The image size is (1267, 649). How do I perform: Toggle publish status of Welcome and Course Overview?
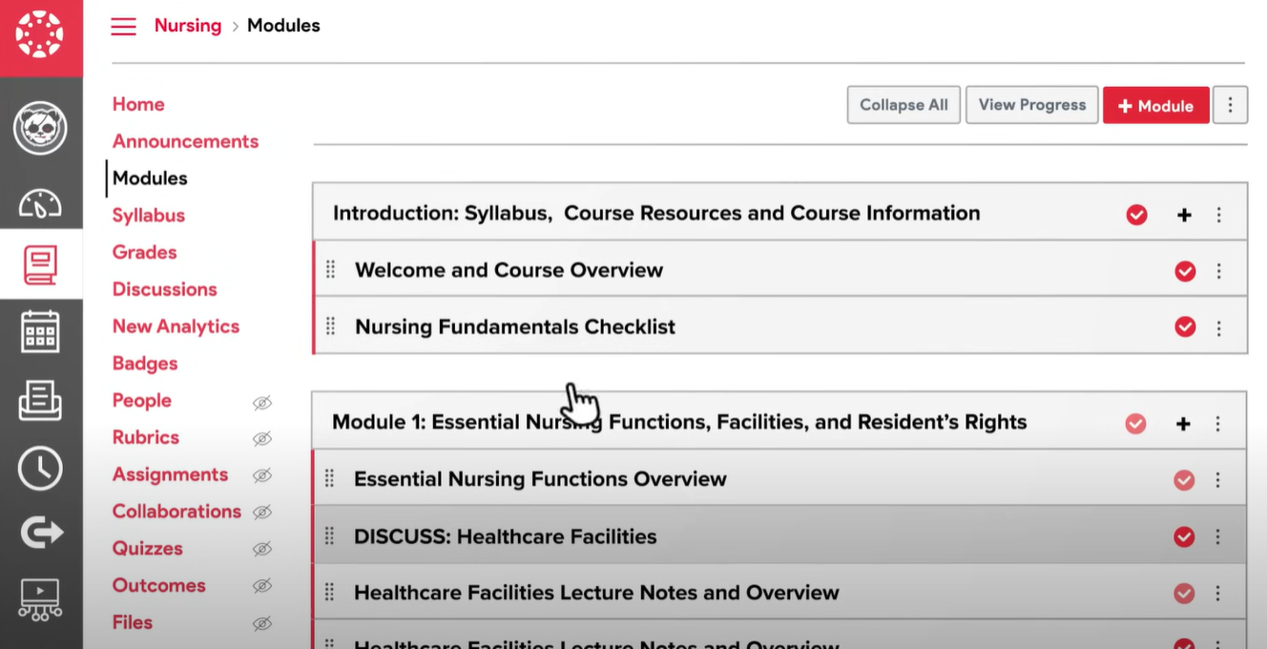click(x=1185, y=271)
